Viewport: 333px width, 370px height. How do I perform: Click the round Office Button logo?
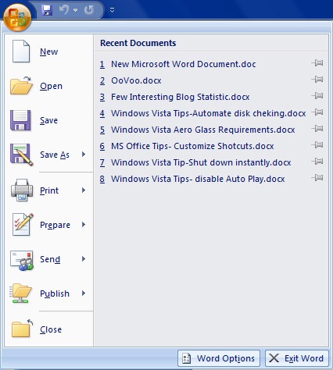point(17,17)
